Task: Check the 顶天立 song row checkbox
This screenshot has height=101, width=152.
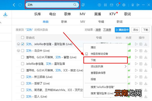Action: click(23, 90)
